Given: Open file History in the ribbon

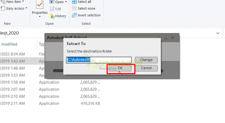Looking at the screenshot, I should click(58, 16).
